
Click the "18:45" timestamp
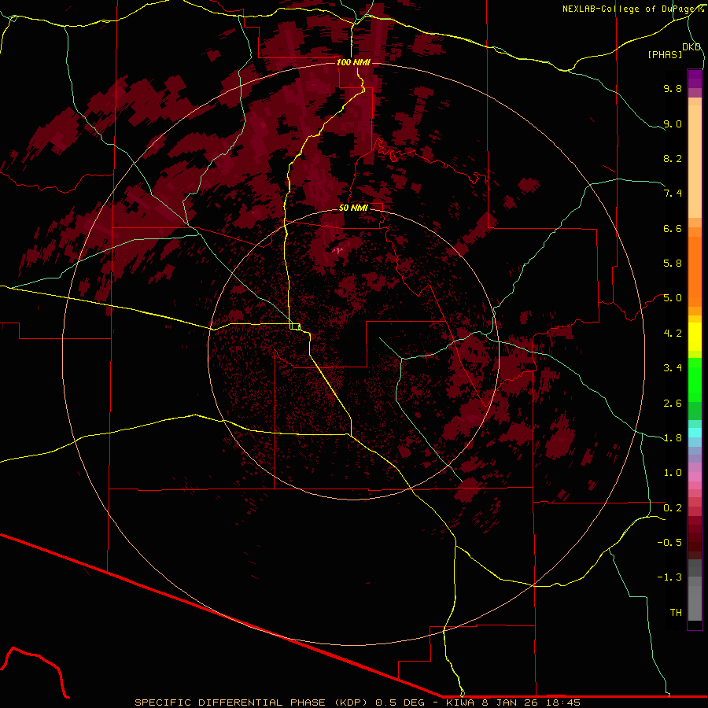[564, 702]
